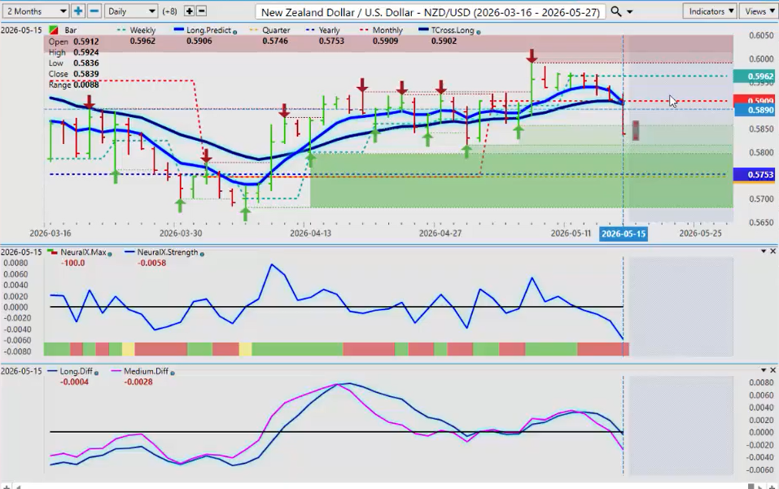Click the predicted range bar right of the last candle
This screenshot has width=779, height=489.
coord(636,130)
